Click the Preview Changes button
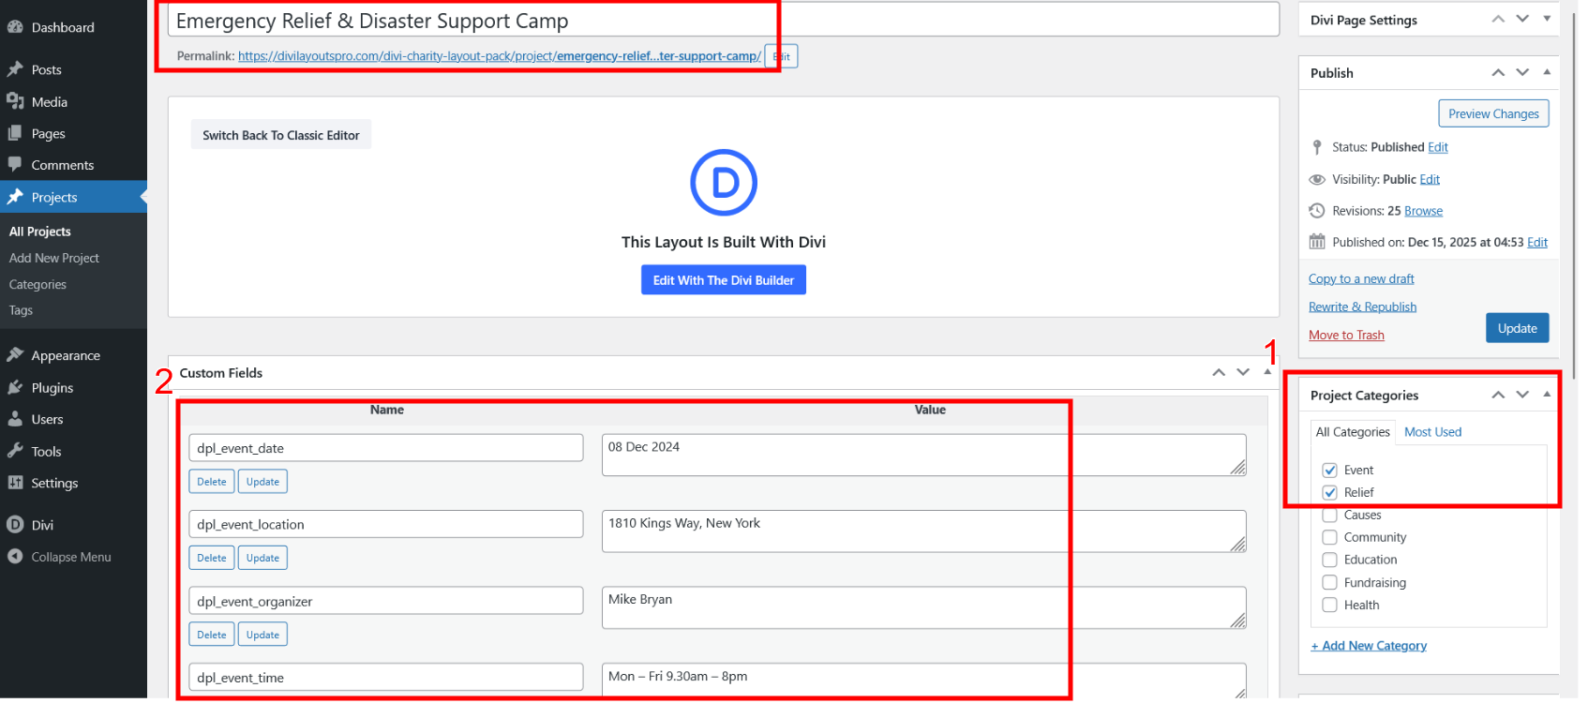Image resolution: width=1588 pixels, height=703 pixels. [1493, 113]
